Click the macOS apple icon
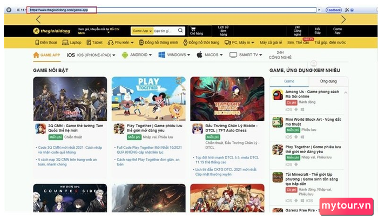The height and width of the screenshot is (221, 378). click(199, 54)
